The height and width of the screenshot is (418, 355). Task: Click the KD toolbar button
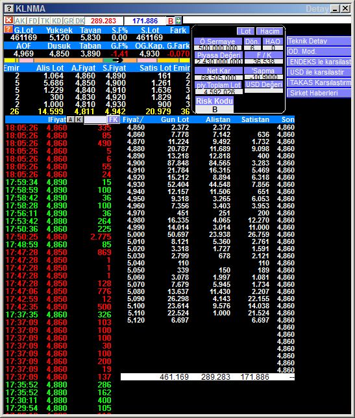click(56, 21)
